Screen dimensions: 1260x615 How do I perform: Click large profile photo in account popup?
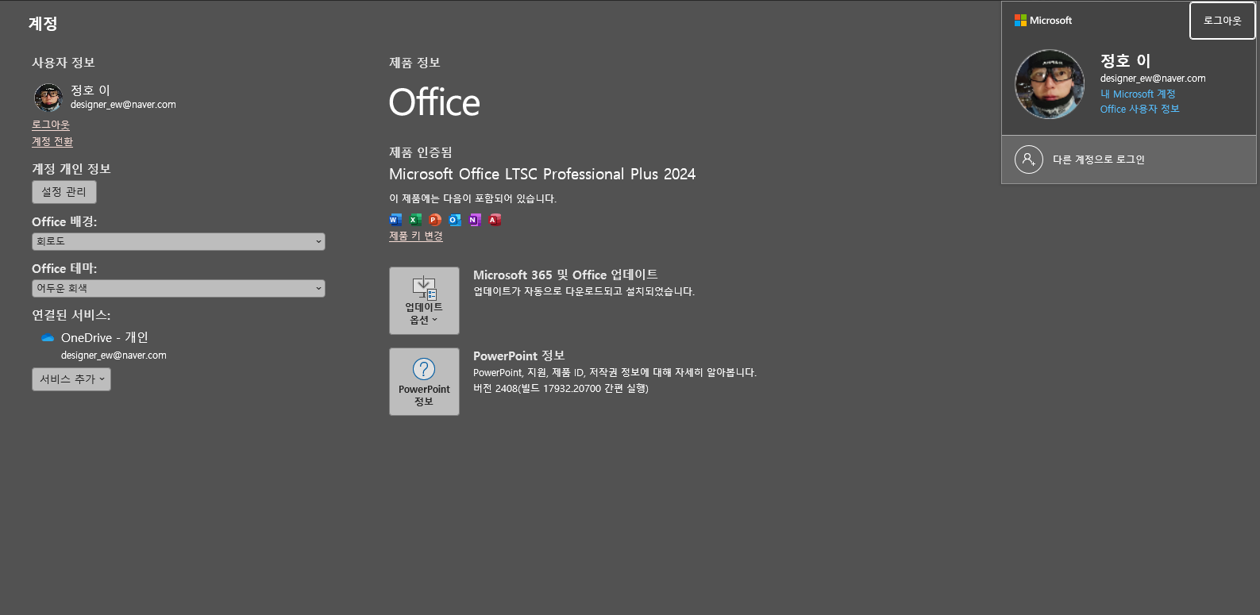tap(1050, 84)
